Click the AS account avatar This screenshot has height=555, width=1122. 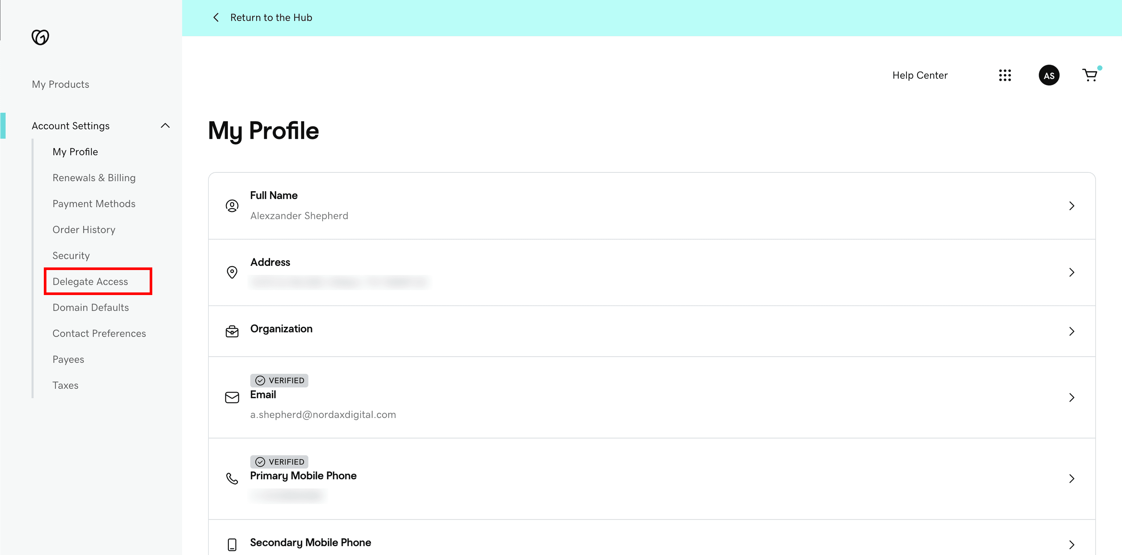pos(1049,75)
